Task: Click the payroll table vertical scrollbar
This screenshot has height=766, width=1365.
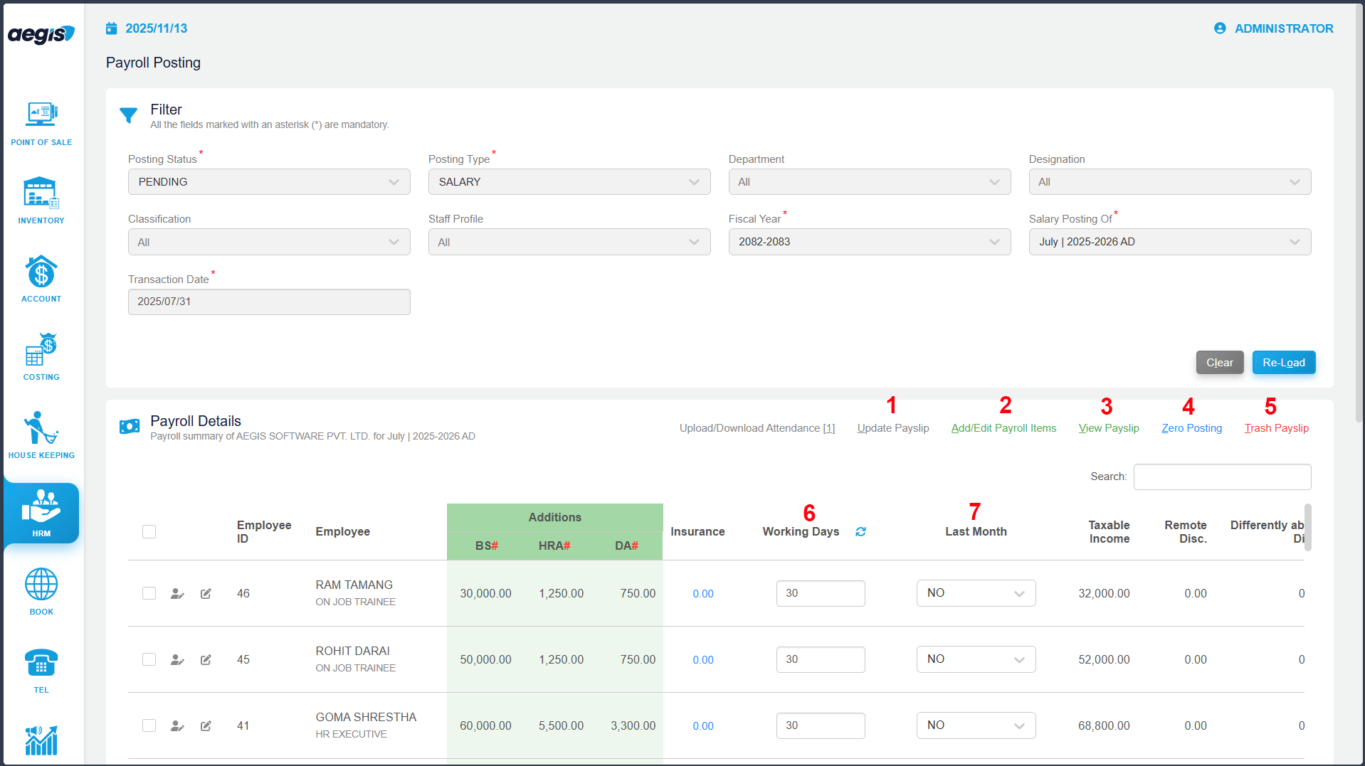Action: [x=1307, y=528]
